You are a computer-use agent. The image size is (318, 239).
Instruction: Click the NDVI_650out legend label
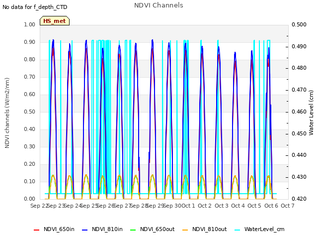tap(158, 229)
